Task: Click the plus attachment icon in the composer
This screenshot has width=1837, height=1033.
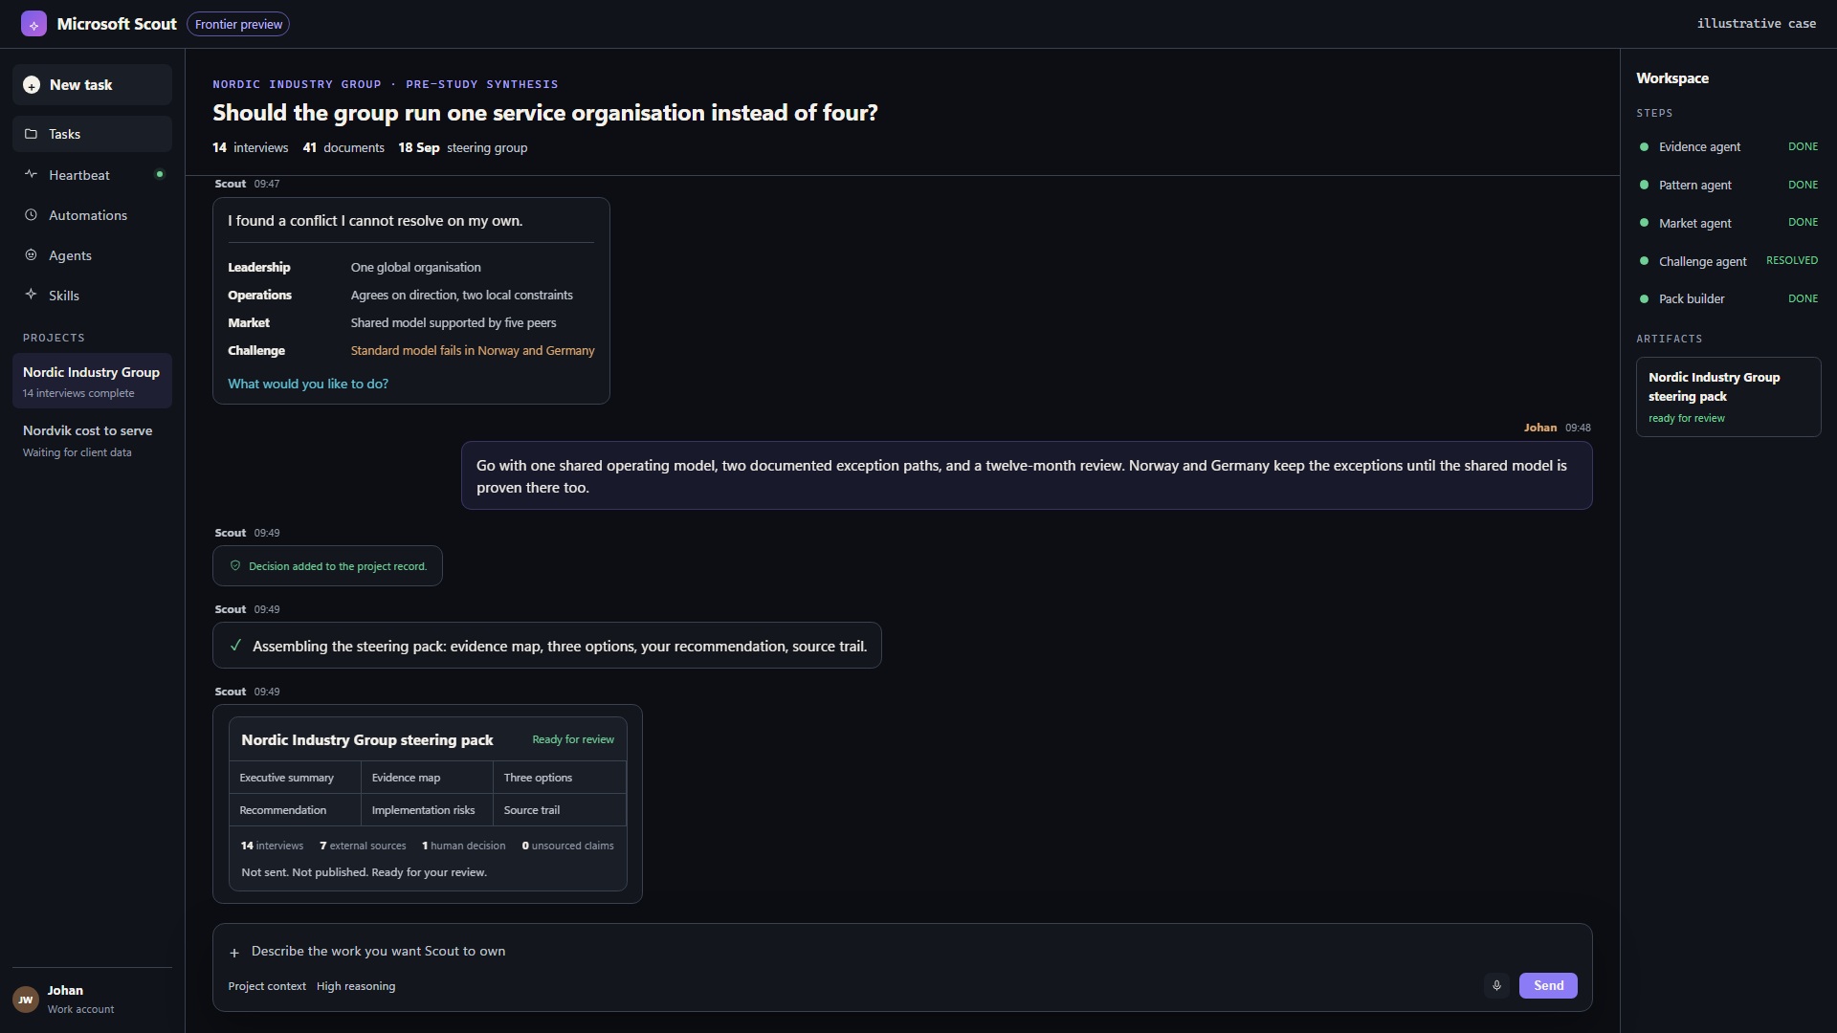Action: click(234, 953)
